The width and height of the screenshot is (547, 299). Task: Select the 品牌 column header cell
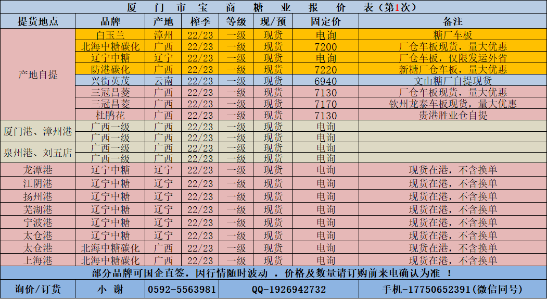[110, 22]
